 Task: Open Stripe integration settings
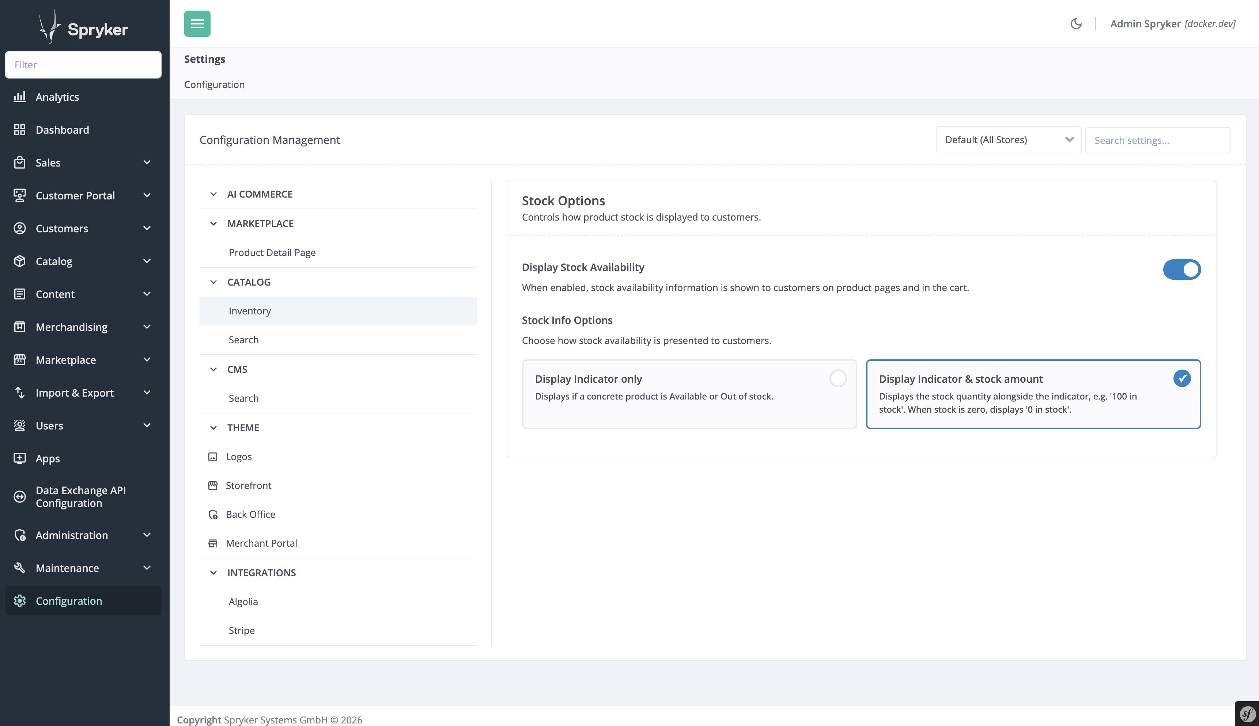pyautogui.click(x=242, y=630)
